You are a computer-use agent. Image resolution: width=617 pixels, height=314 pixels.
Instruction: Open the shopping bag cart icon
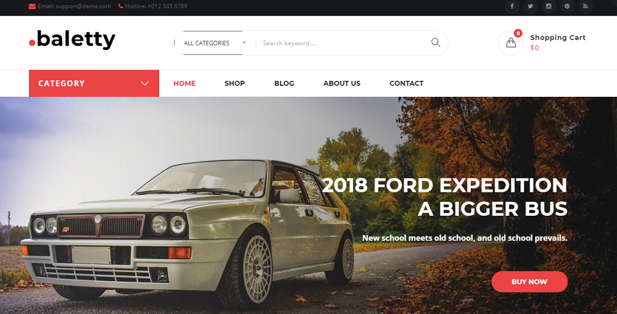click(511, 43)
